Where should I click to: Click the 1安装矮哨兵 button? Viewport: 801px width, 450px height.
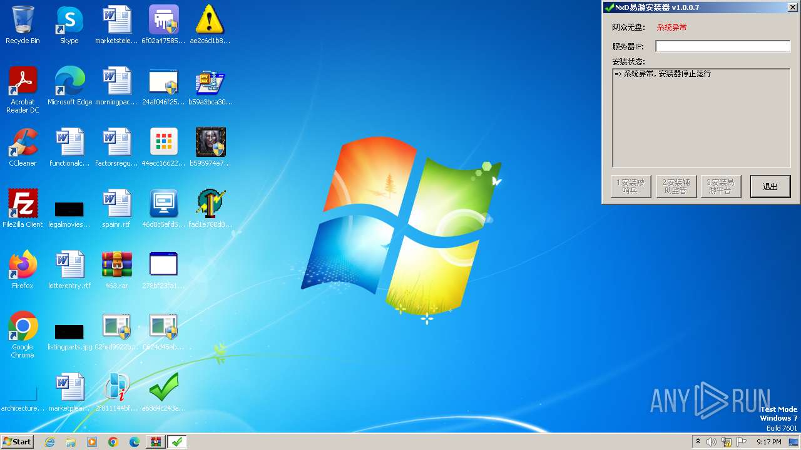coord(631,186)
